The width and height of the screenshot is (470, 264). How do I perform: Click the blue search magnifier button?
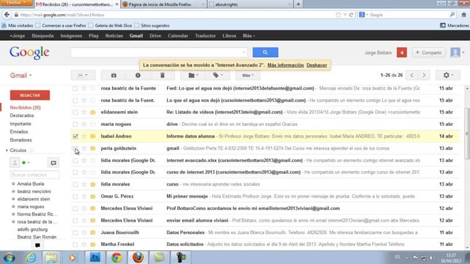coord(265,52)
